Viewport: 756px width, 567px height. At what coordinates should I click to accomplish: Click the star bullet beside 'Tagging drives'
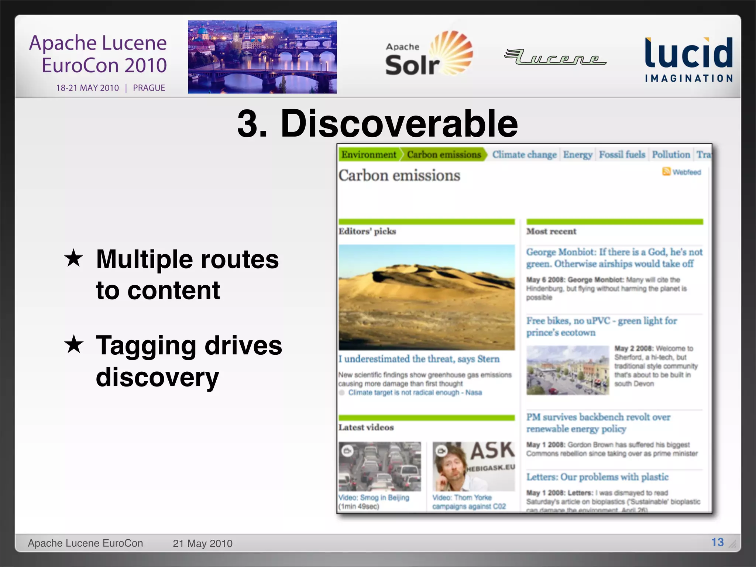(74, 344)
